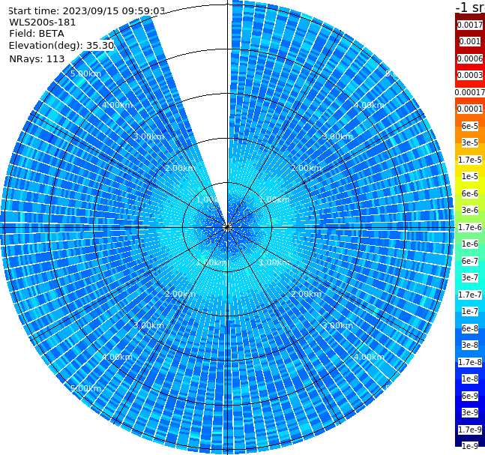
Task: Click the 1.7e-6 colorbar tick label
Action: click(470, 227)
